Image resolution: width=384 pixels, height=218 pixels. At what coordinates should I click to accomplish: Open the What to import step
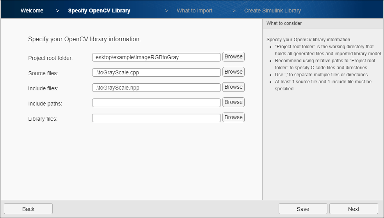pyautogui.click(x=194, y=11)
